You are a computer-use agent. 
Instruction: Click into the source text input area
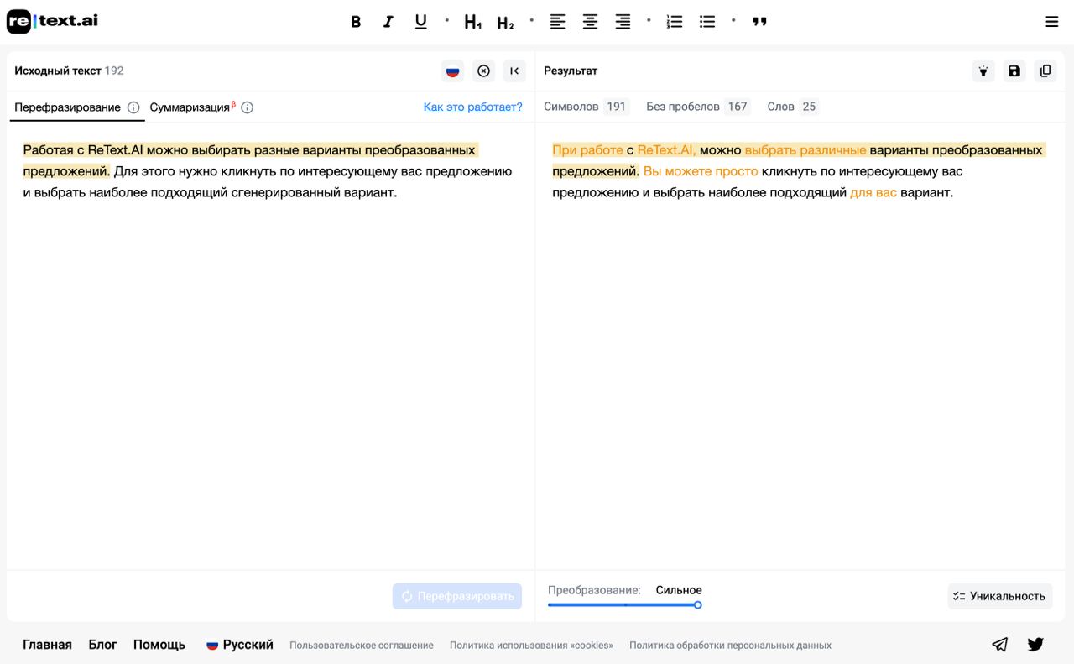tap(270, 344)
